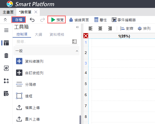Align text left in layout toolbar
Screen dimensions: 155x124
pyautogui.click(x=91, y=28)
